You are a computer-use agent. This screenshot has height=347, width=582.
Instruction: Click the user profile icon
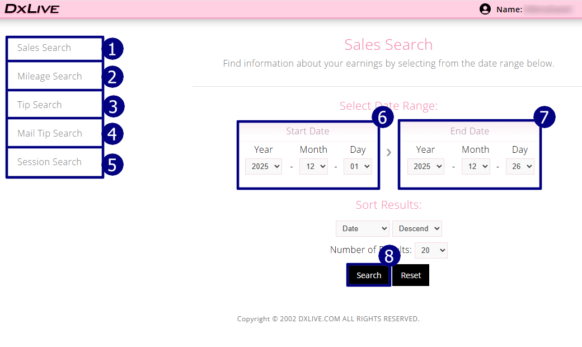pos(485,9)
